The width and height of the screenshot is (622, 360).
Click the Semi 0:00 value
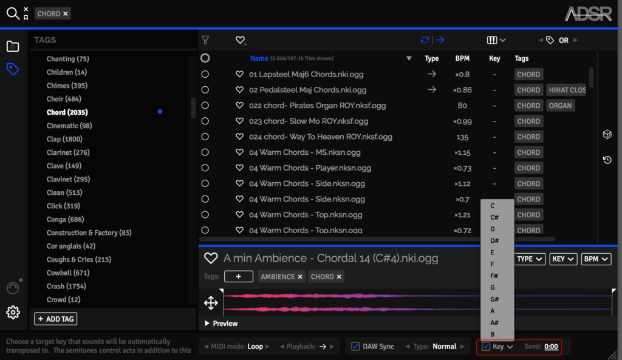point(551,347)
